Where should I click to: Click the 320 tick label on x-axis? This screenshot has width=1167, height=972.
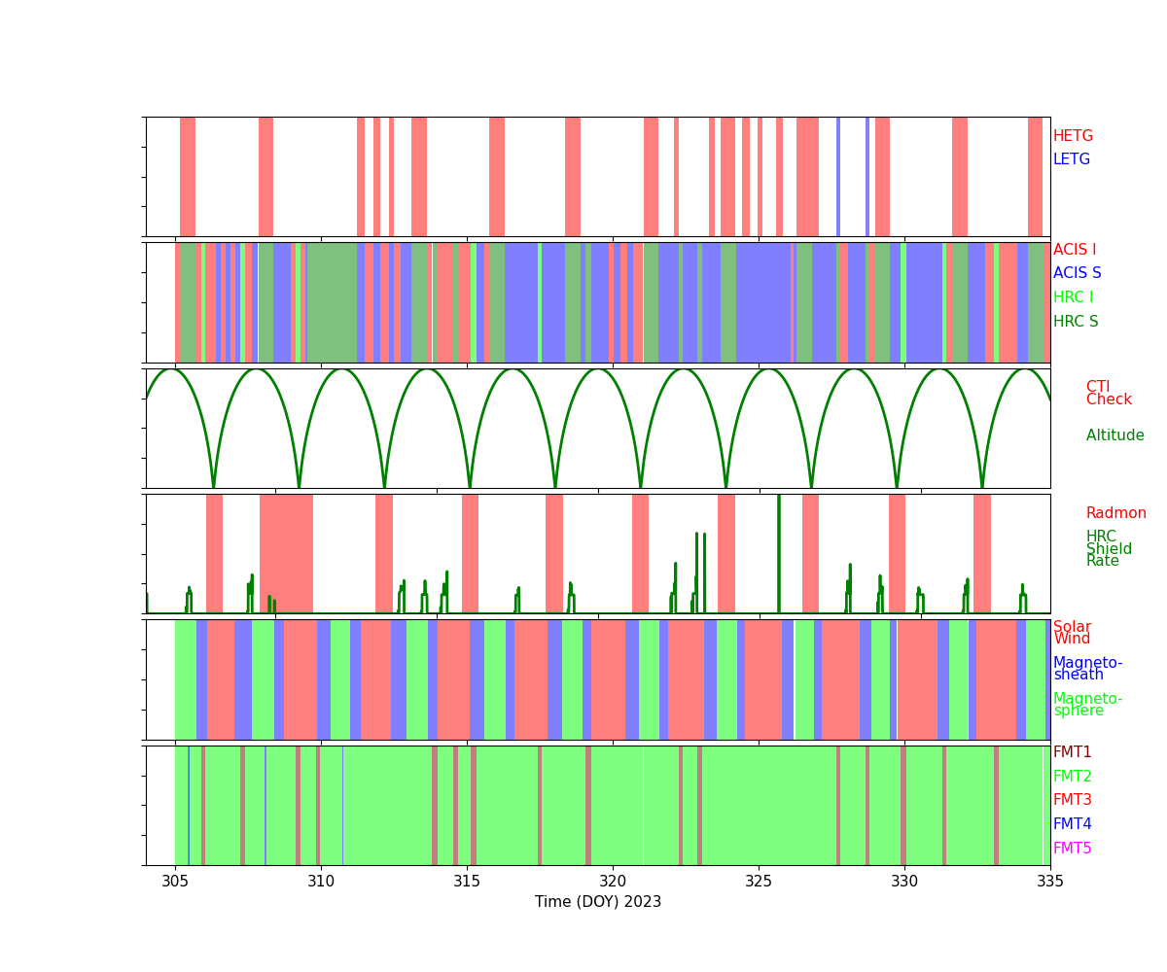613,881
